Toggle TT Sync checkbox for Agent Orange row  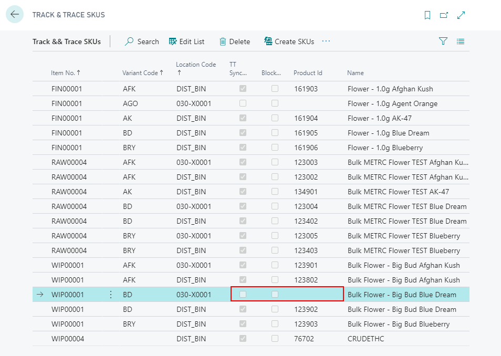[243, 103]
